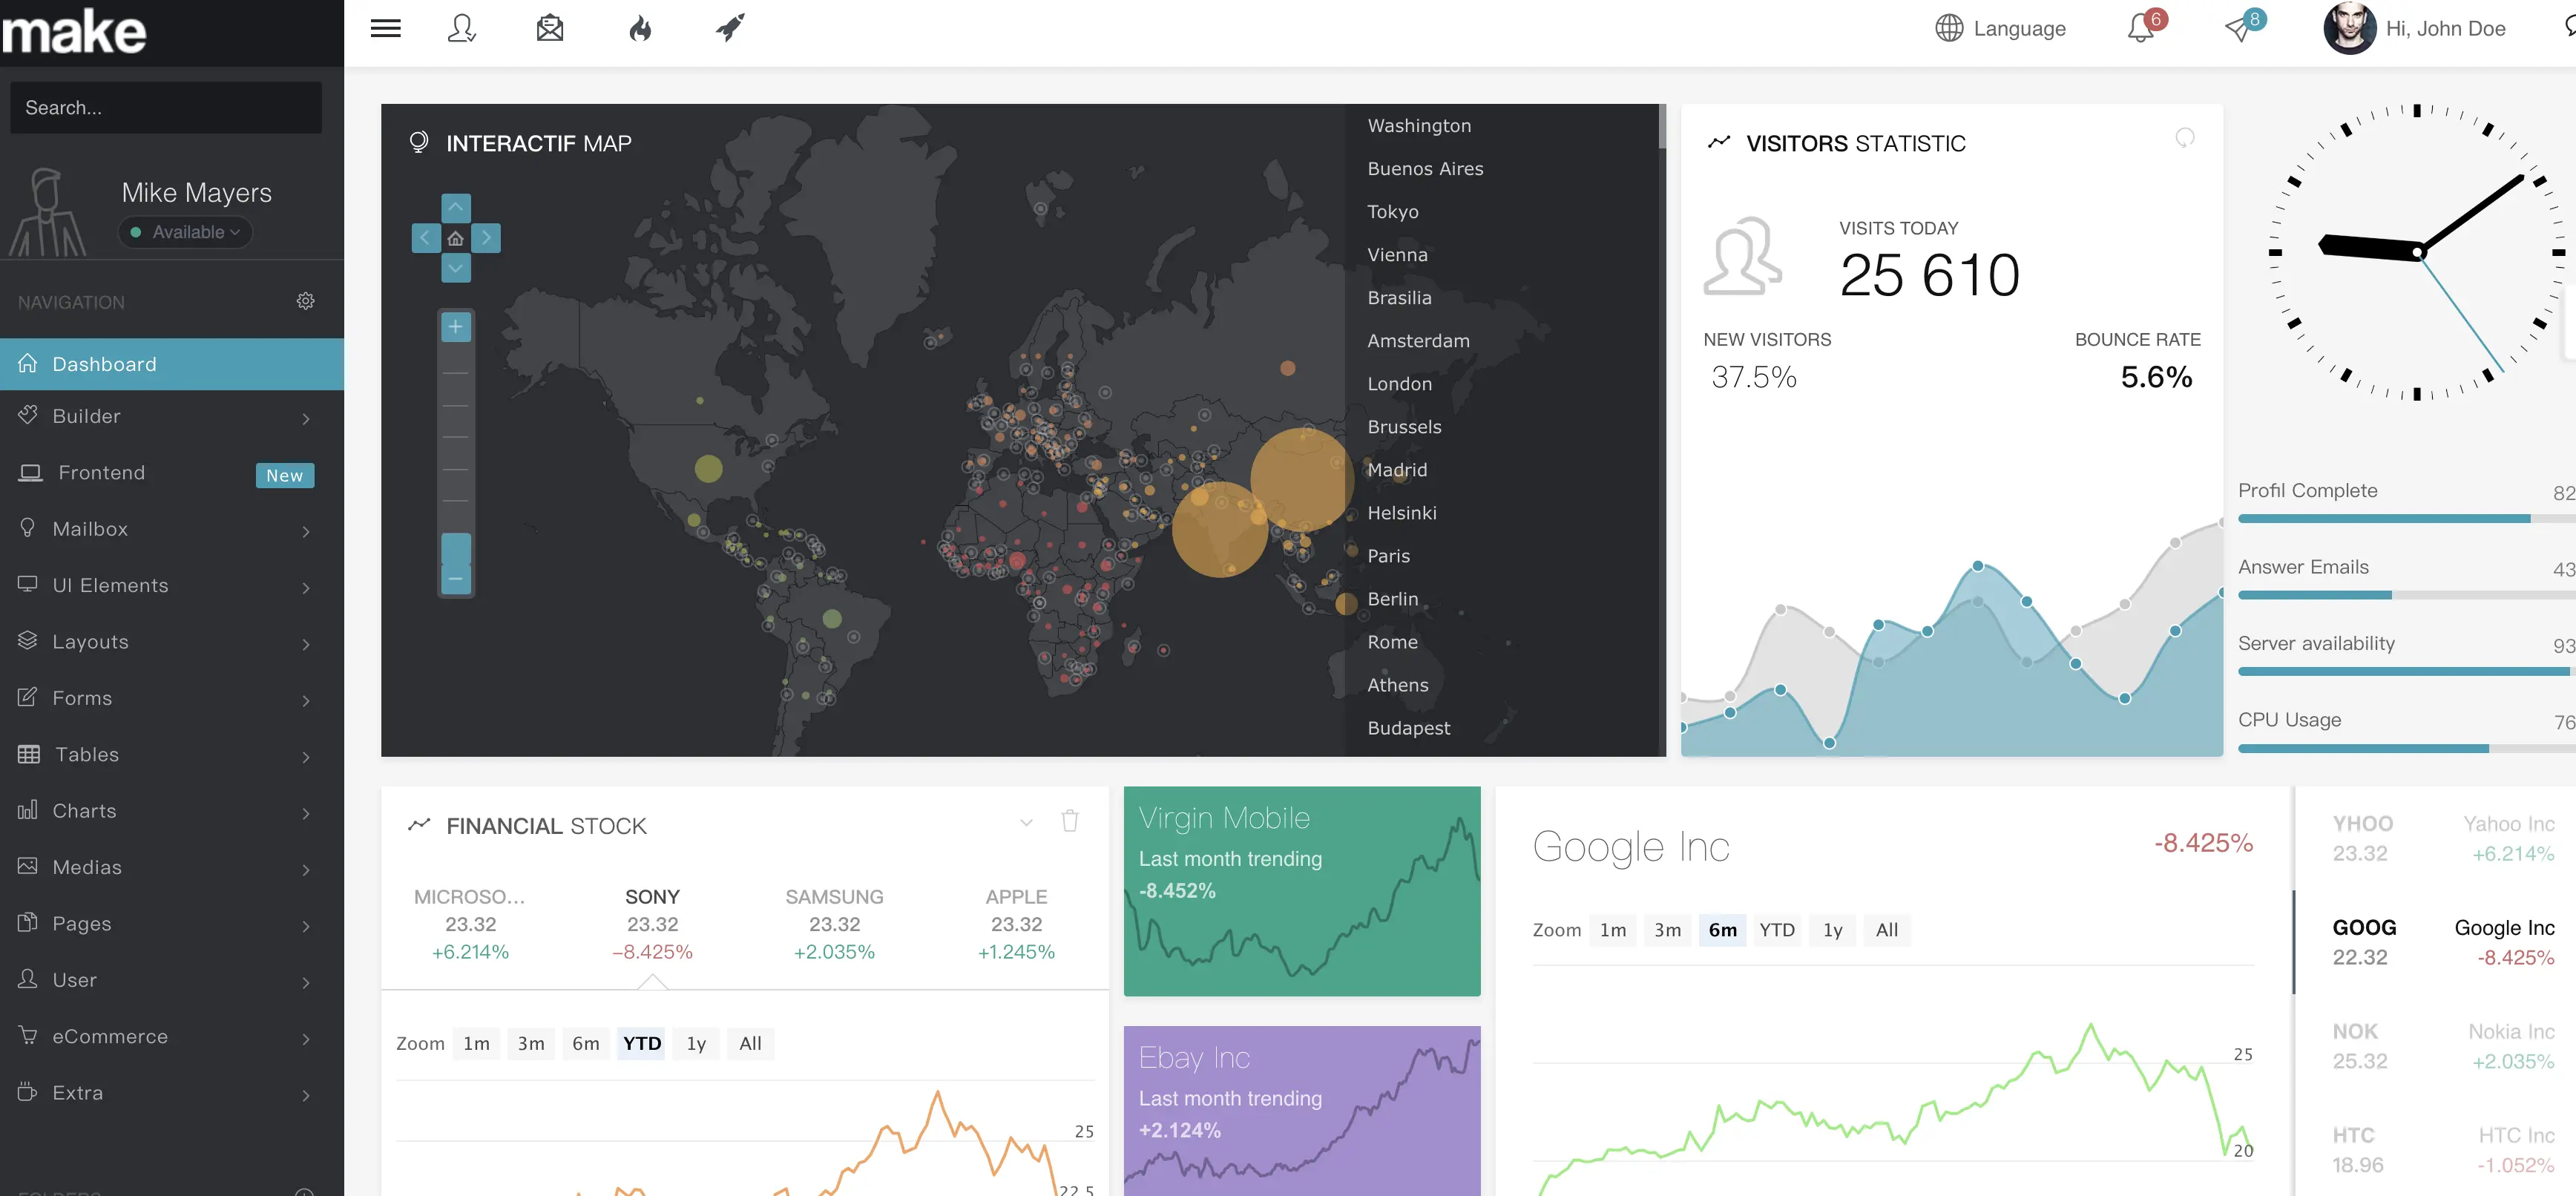Set Financial Stock zoom to YTD
The image size is (2576, 1196).
pyautogui.click(x=642, y=1043)
